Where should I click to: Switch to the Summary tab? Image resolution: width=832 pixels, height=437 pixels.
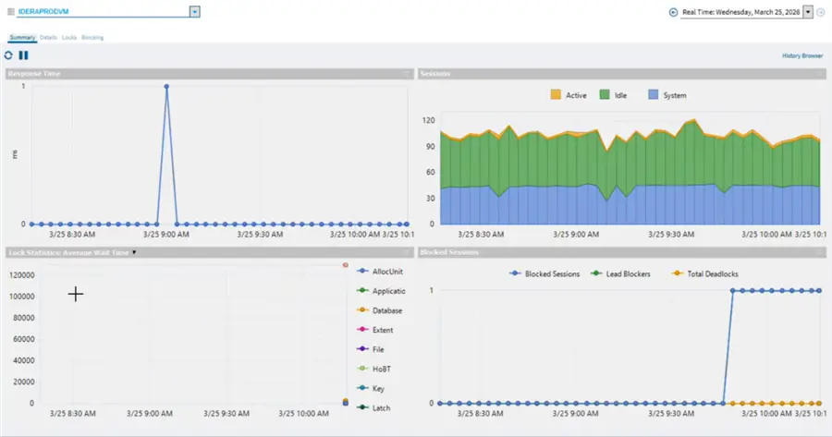22,38
